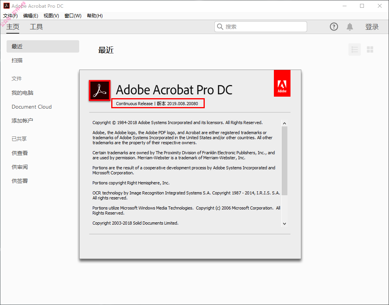389x305 pixels.
Task: Click the About dialog scroll down arrow
Action: (285, 223)
